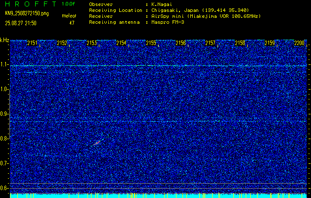Click the 1.1 frequency axis label
This screenshot has width=311, height=198.
(4, 64)
